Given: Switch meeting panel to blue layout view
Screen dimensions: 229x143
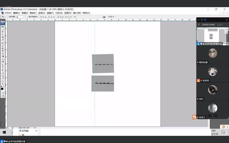Looking at the screenshot, I should [205, 20].
